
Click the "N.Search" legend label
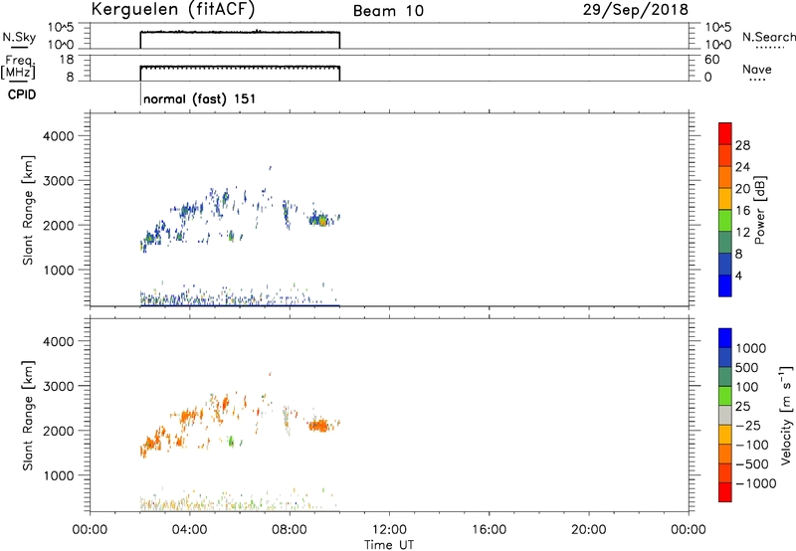(x=768, y=37)
